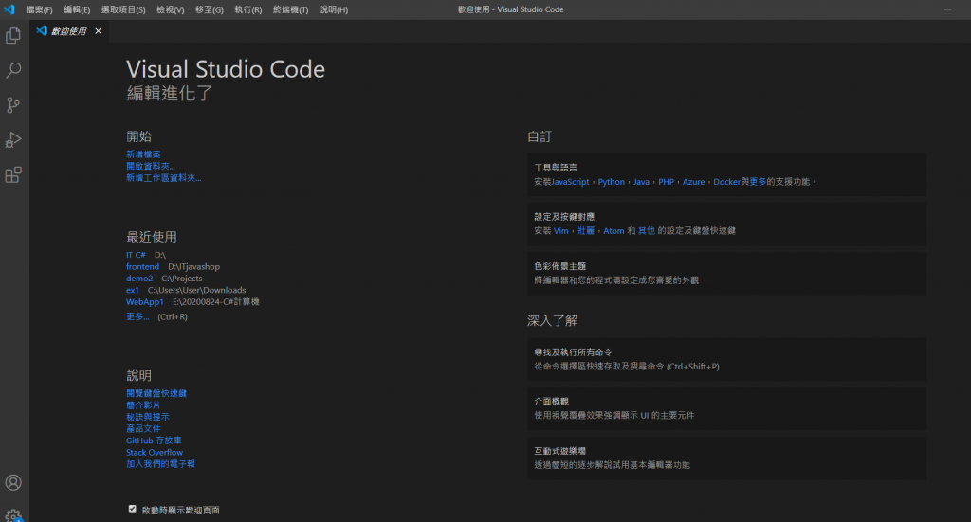Open the 產品文件 link
Screen dimensions: 971x522
click(143, 428)
